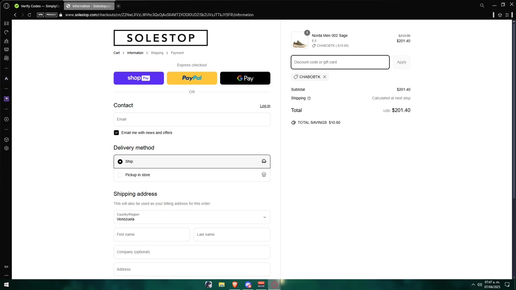The width and height of the screenshot is (516, 290).
Task: Click the Payment breadcrumb step
Action: [x=177, y=53]
